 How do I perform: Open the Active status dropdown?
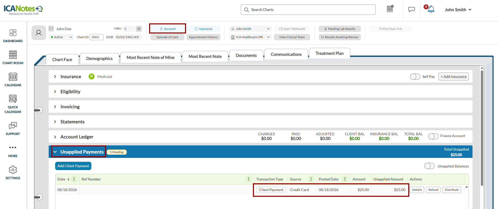click(x=62, y=37)
